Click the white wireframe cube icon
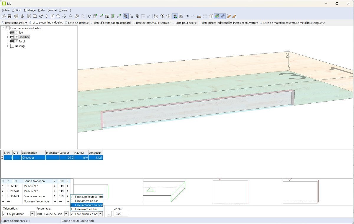 (211, 16)
